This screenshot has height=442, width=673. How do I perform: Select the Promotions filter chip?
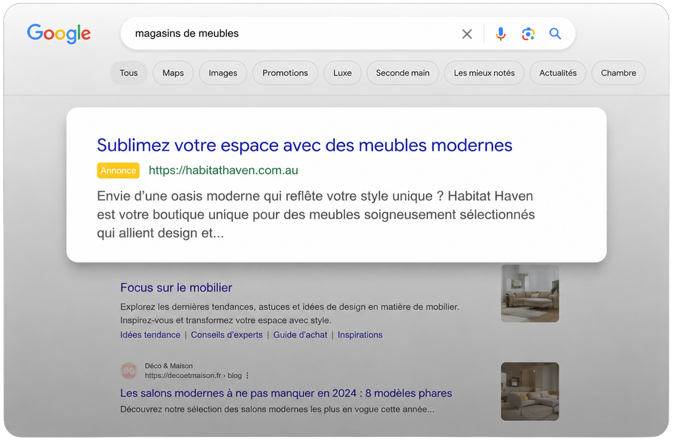click(285, 73)
